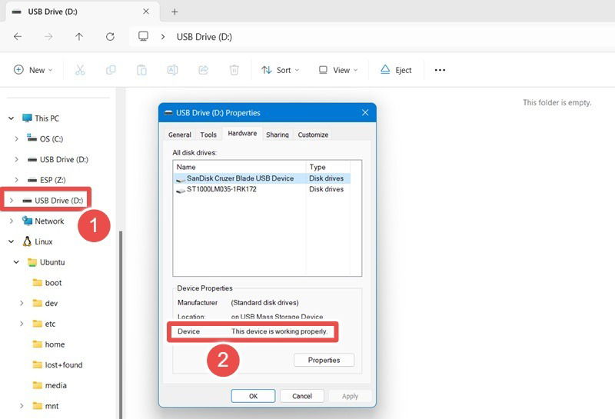This screenshot has height=419, width=615.
Task: Open the Sort dropdown
Action: point(280,70)
